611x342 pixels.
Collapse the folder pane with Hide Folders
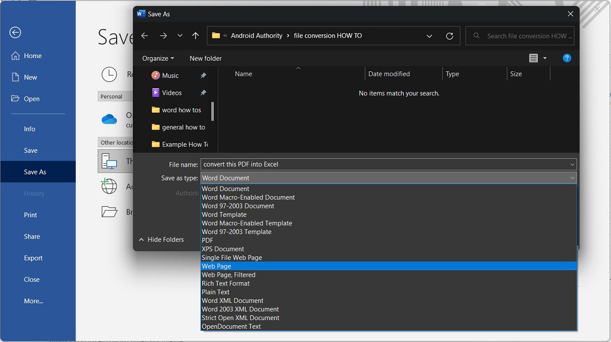coord(161,240)
